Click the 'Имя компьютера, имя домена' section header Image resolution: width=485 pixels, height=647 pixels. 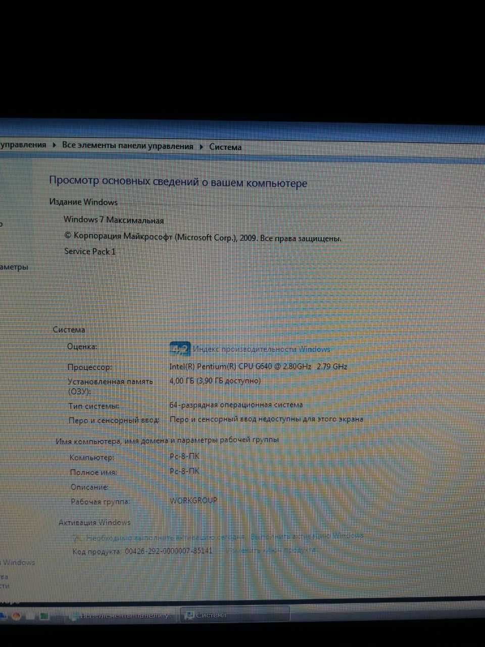pyautogui.click(x=167, y=440)
